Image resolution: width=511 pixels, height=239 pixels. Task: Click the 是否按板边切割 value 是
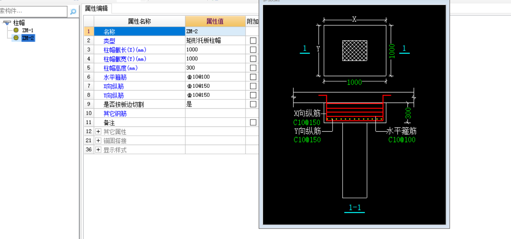(215, 104)
